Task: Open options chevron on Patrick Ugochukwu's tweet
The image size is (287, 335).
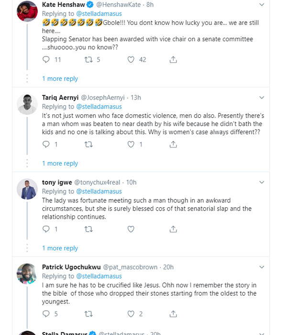Action: (x=262, y=267)
